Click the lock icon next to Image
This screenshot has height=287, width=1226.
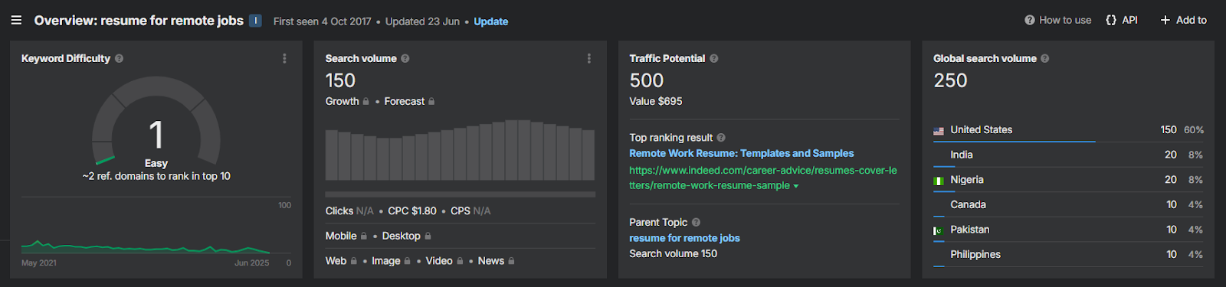(407, 261)
